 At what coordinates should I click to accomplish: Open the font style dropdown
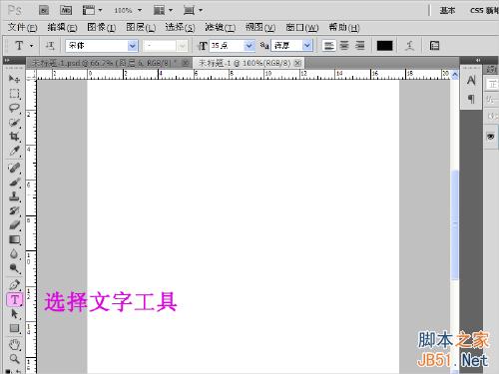(x=182, y=46)
